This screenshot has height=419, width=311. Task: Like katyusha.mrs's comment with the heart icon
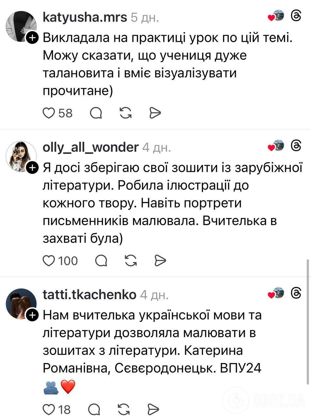[x=48, y=113]
